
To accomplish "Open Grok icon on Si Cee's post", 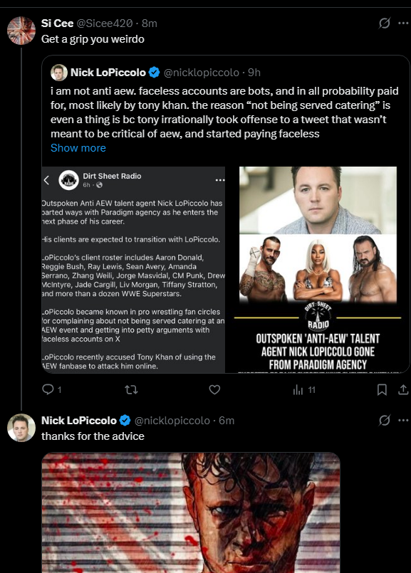I will coord(385,23).
